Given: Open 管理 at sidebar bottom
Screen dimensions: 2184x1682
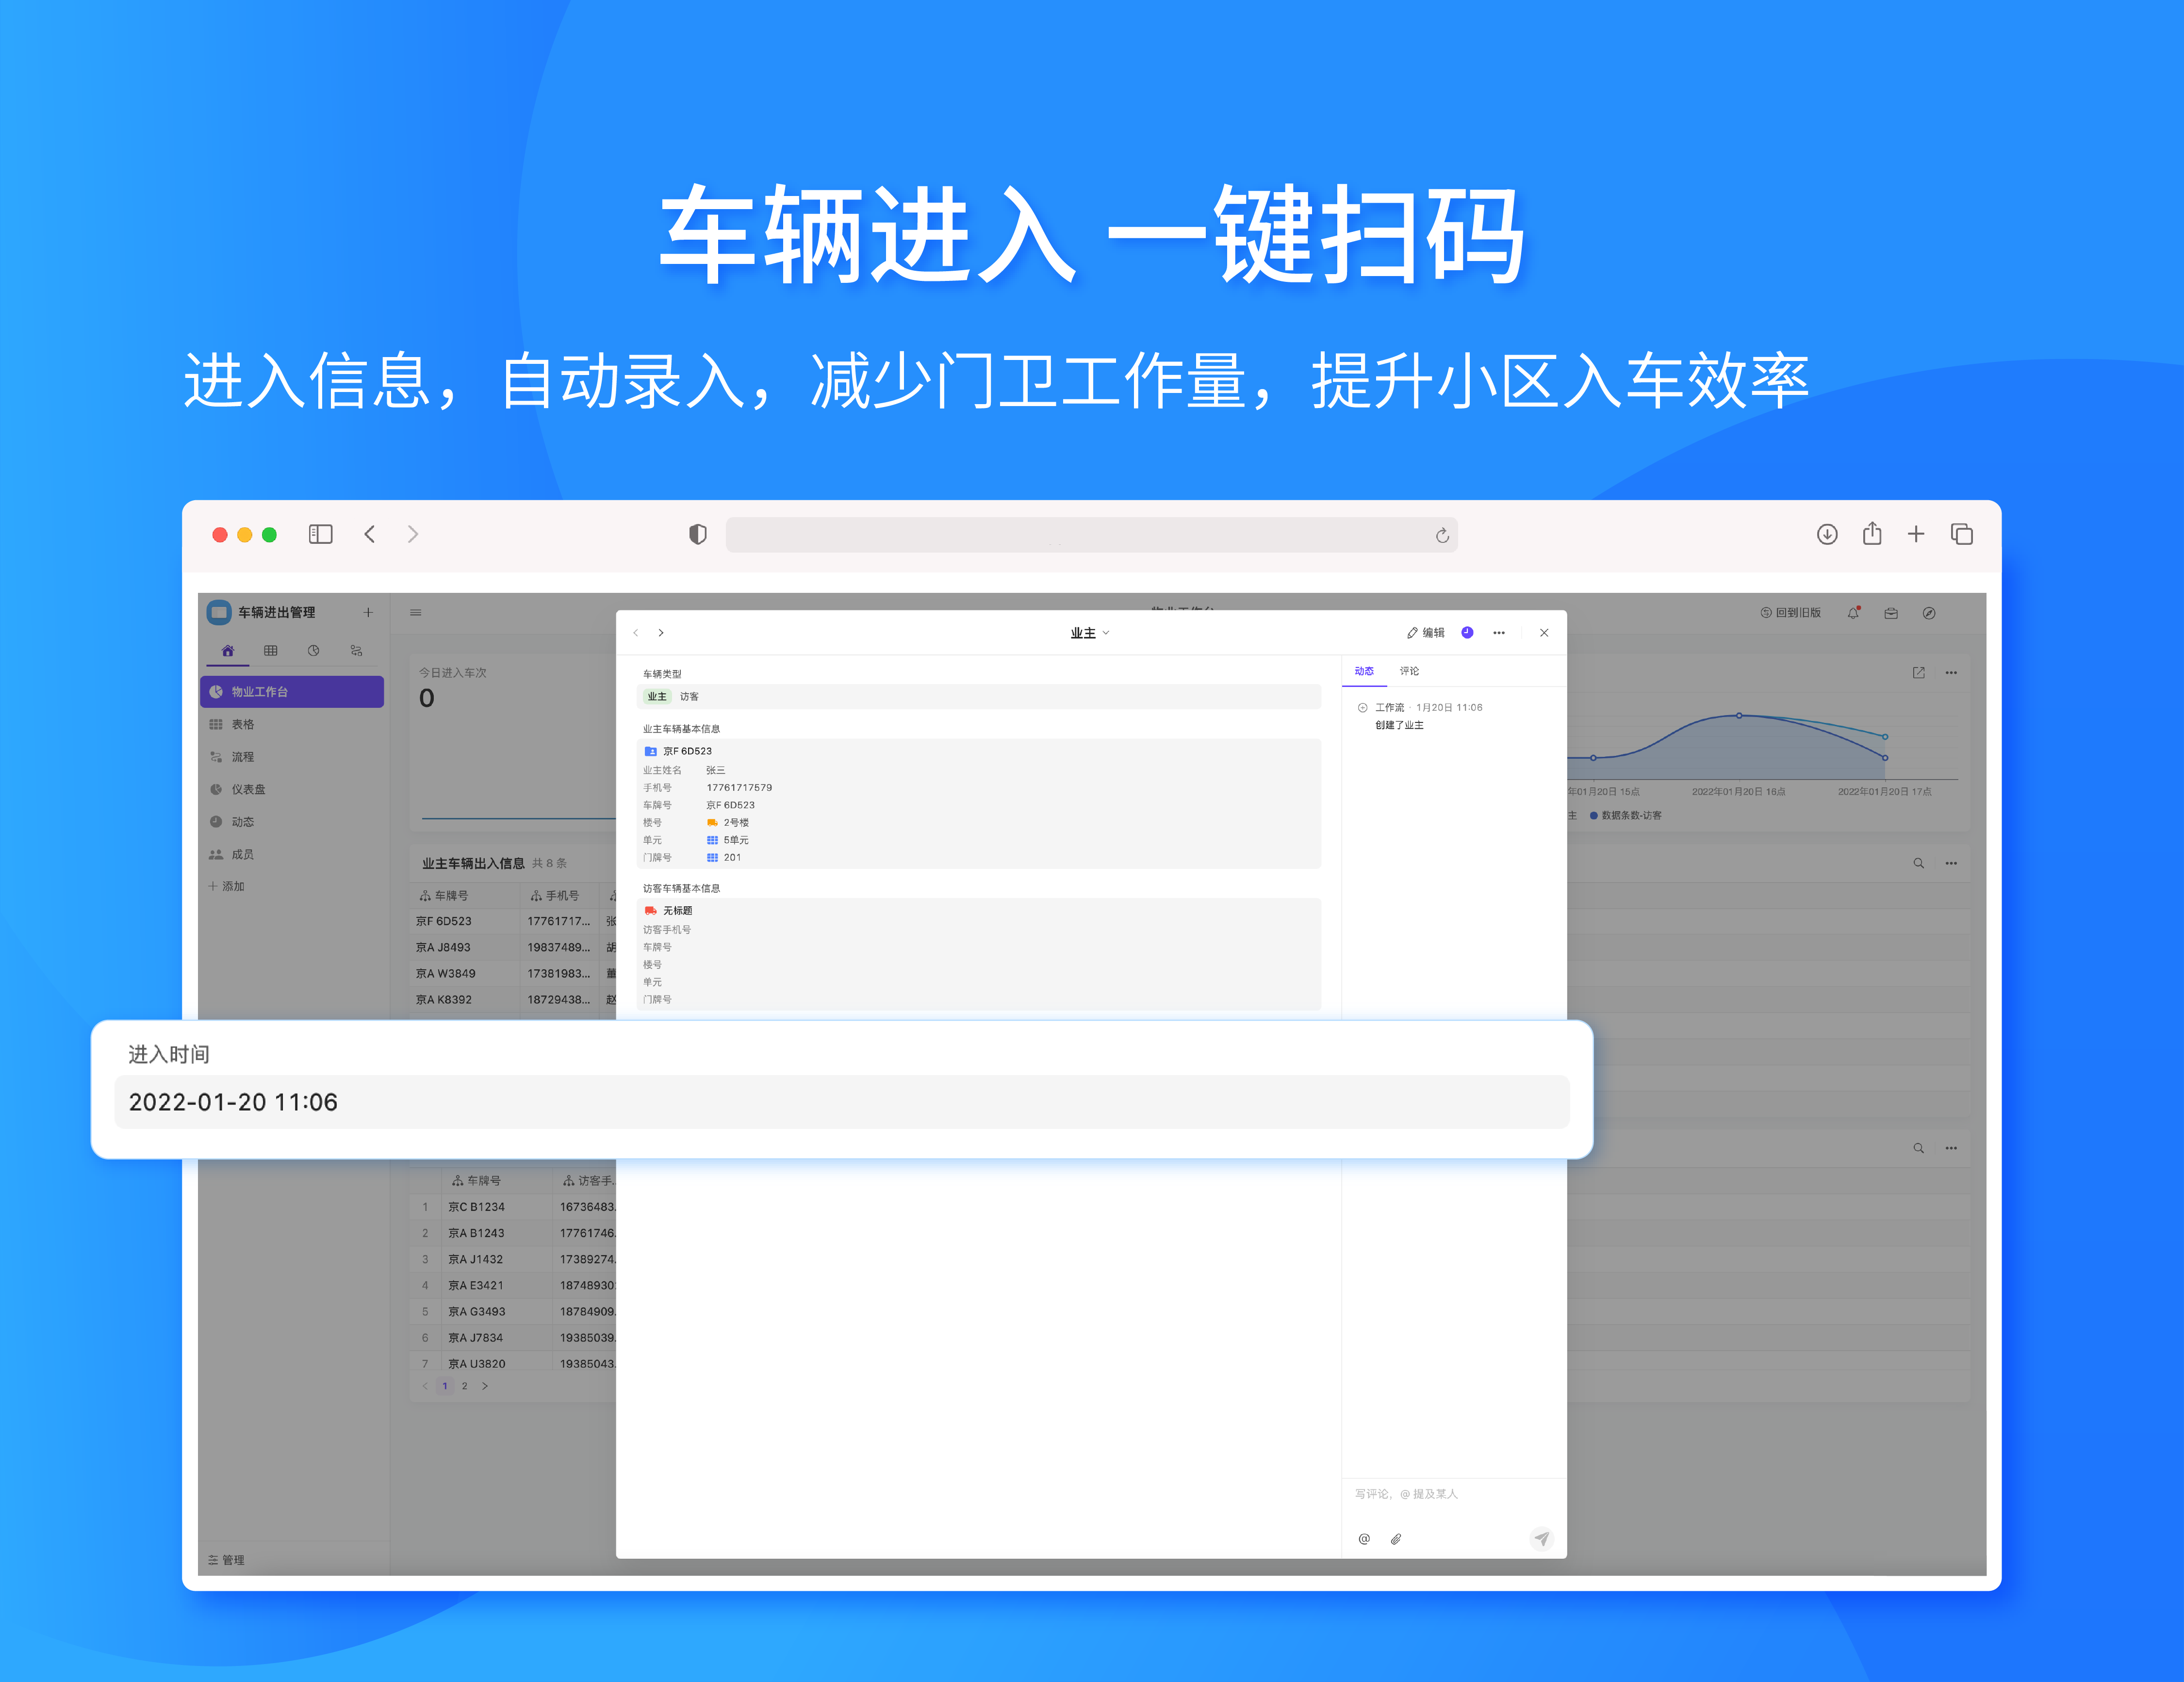Looking at the screenshot, I should (x=226, y=1560).
